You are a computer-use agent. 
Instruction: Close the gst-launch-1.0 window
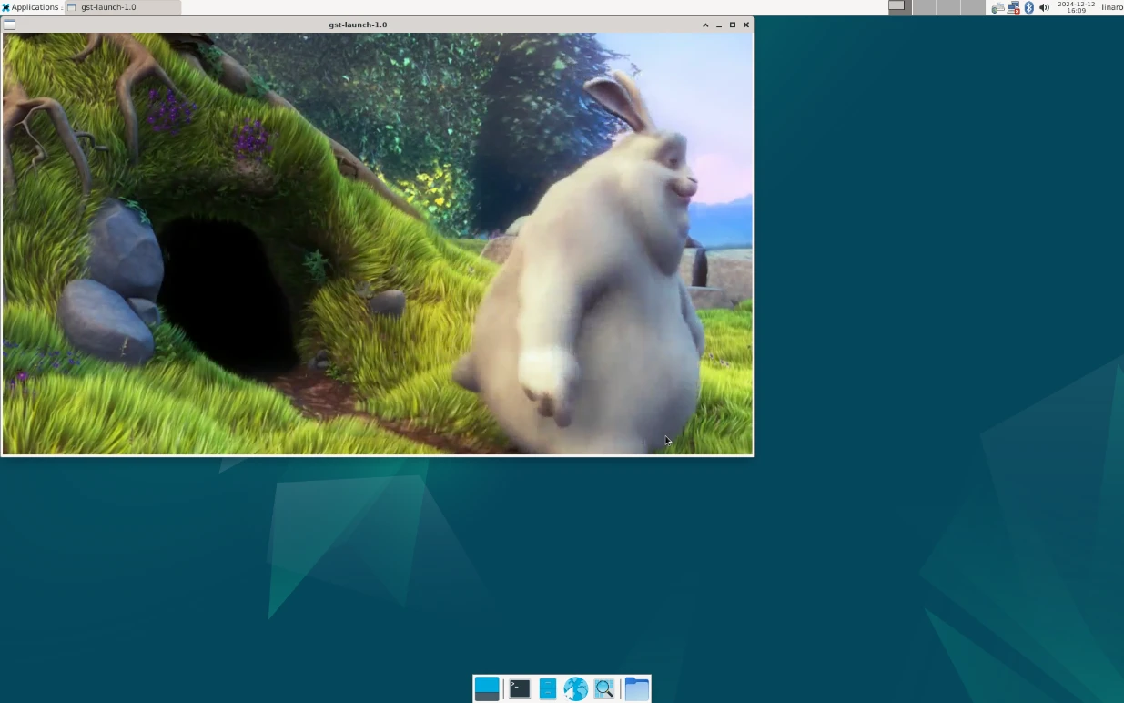click(x=746, y=25)
